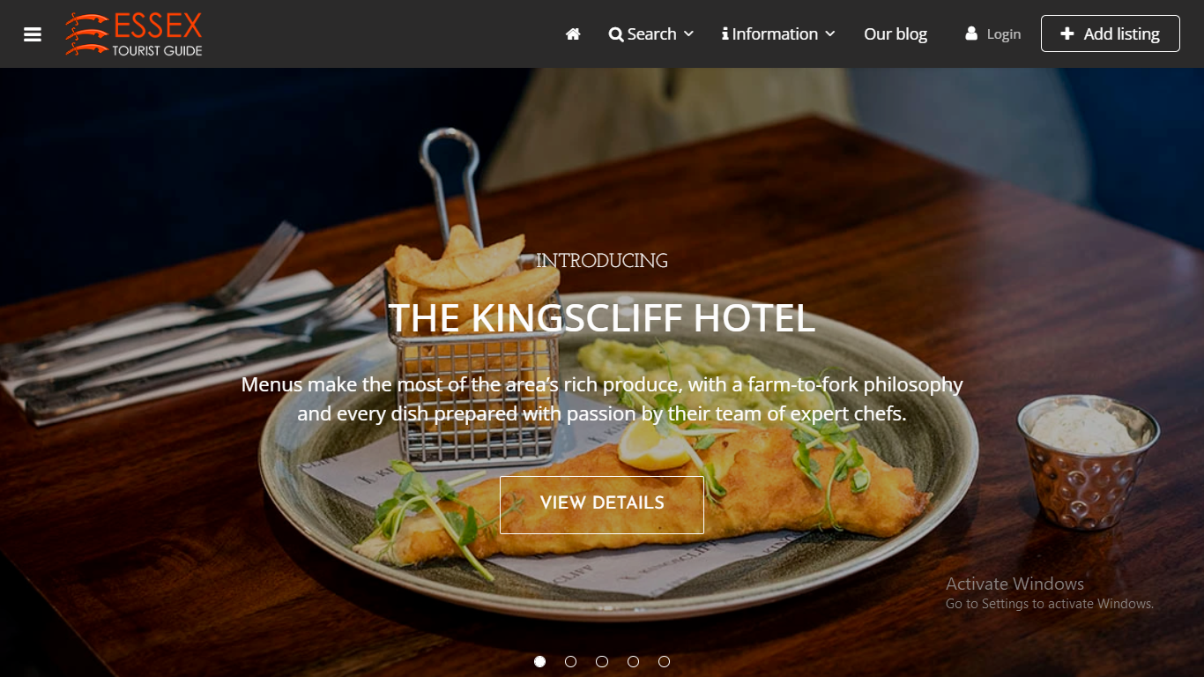Select the third carousel slide dot

pyautogui.click(x=602, y=661)
